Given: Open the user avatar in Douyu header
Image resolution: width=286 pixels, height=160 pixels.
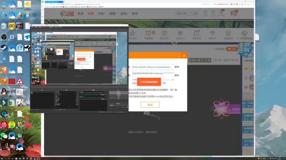Looking at the screenshot, I should coord(234,13).
